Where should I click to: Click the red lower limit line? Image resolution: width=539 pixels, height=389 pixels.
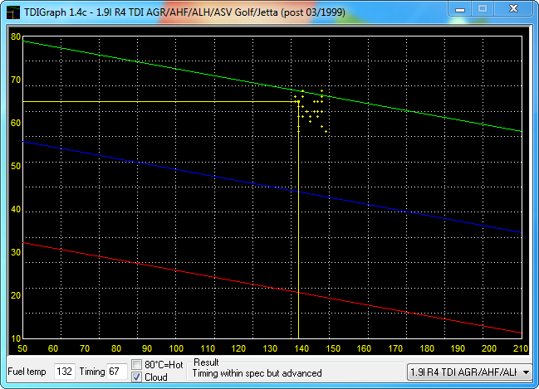click(166, 266)
